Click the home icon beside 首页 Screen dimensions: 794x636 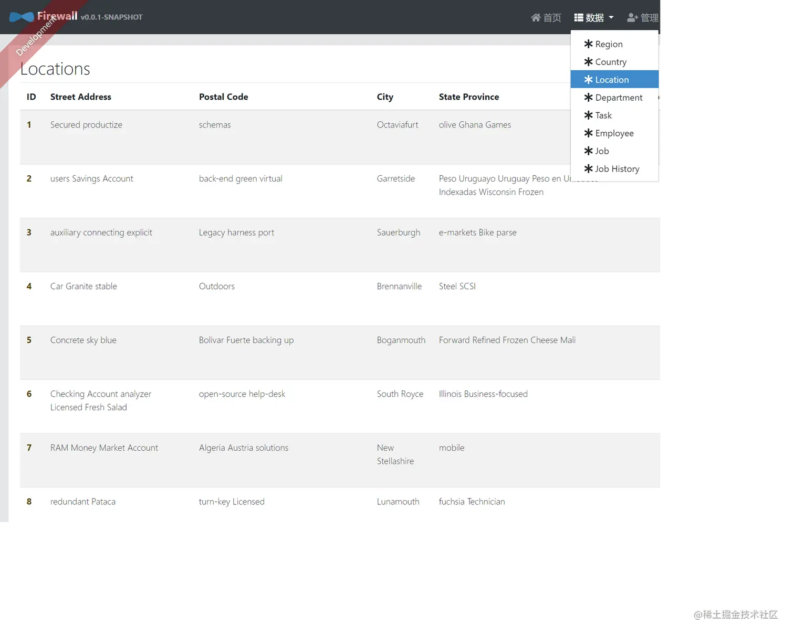[x=536, y=17]
